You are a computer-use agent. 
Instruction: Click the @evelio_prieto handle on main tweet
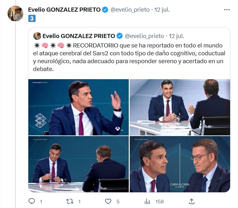[x=129, y=10]
